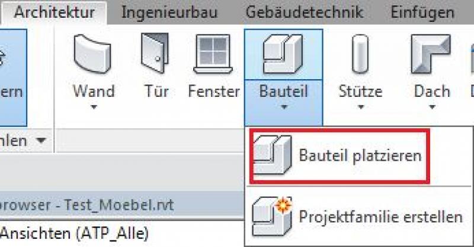
Task: Open the Bauteil dropdown arrow
Action: [283, 108]
